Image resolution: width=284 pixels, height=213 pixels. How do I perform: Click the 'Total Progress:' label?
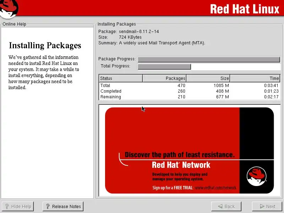click(115, 66)
